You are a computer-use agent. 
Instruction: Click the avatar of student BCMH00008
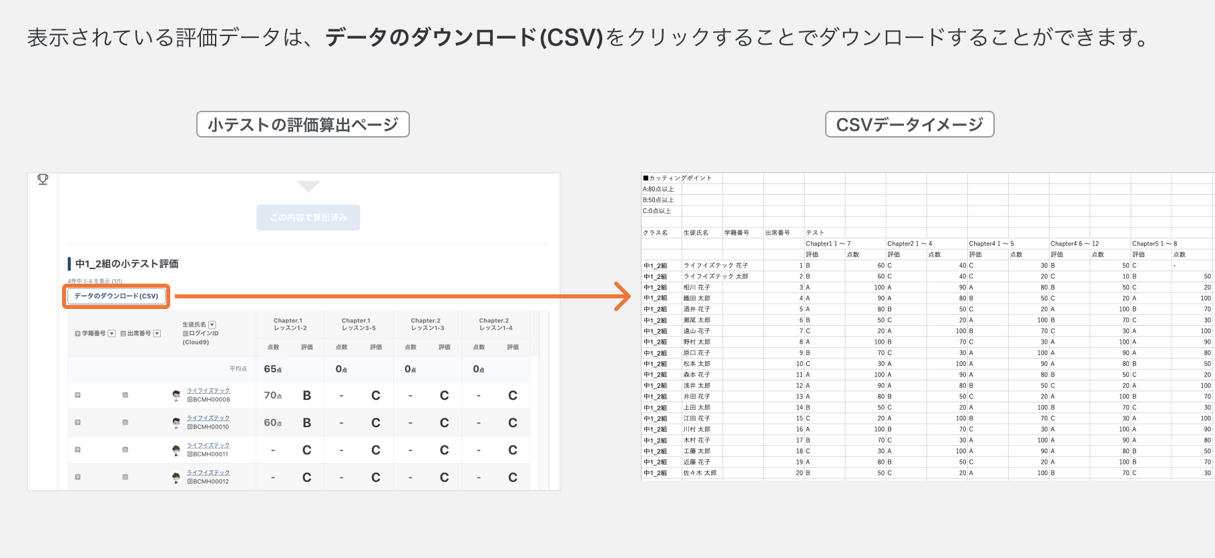coord(176,396)
